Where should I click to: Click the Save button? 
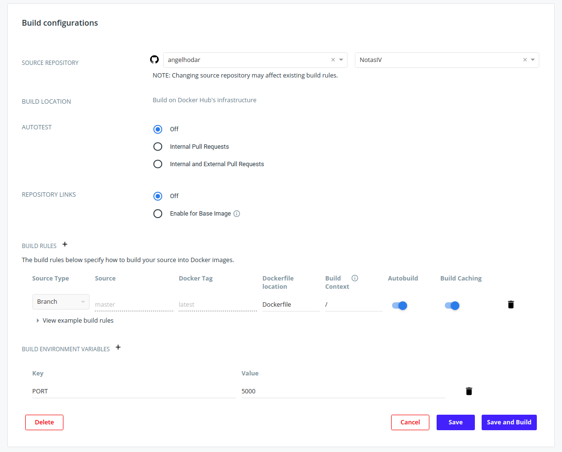[x=456, y=422]
